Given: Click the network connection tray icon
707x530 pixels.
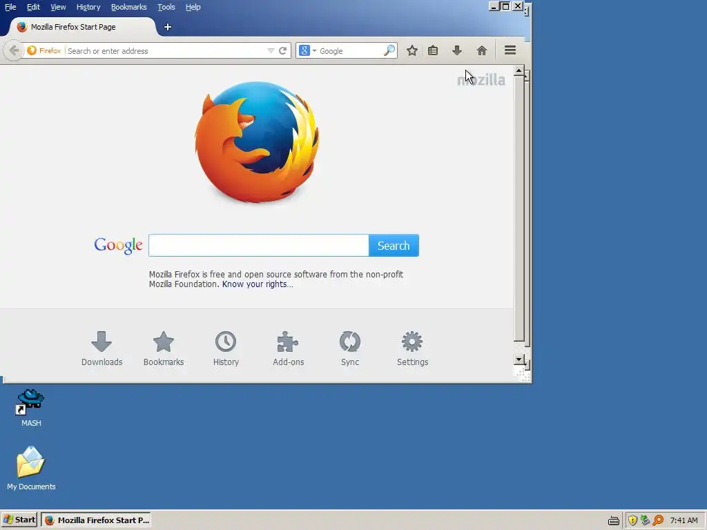Looking at the screenshot, I should tap(646, 520).
